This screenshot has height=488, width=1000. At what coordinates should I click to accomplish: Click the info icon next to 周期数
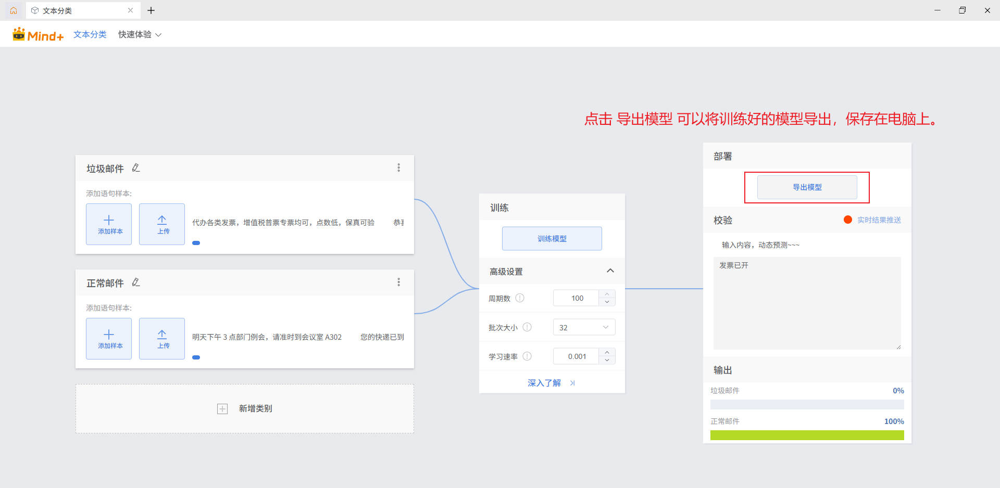[520, 298]
